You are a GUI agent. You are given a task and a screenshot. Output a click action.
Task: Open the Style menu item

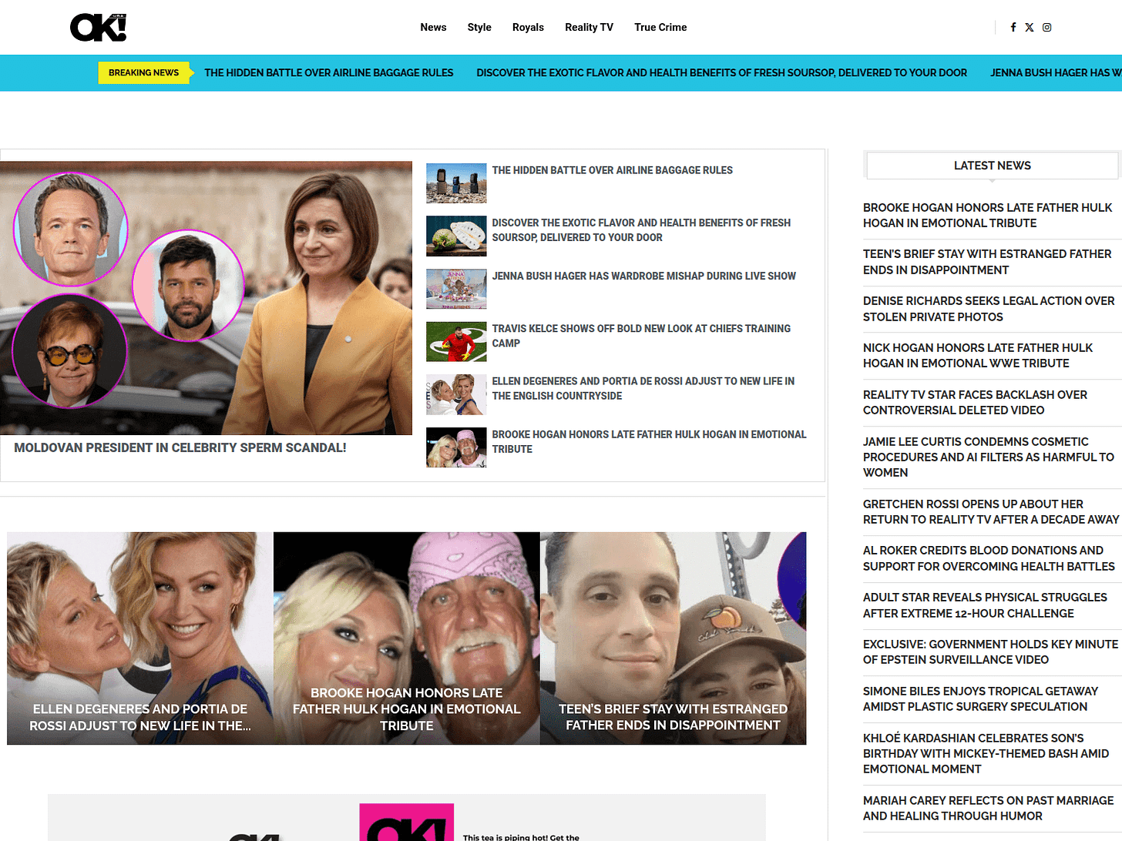pyautogui.click(x=479, y=27)
